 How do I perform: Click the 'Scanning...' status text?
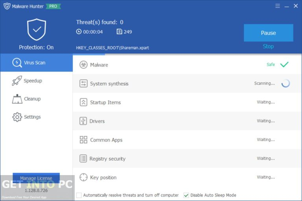(264, 83)
